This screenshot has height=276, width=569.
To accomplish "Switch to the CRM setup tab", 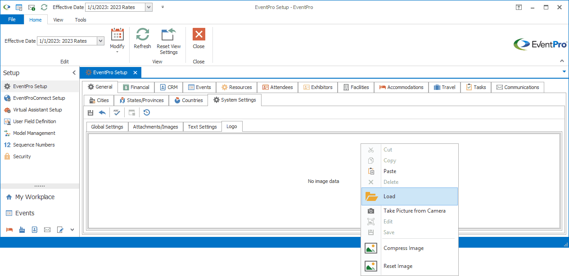I will point(169,87).
